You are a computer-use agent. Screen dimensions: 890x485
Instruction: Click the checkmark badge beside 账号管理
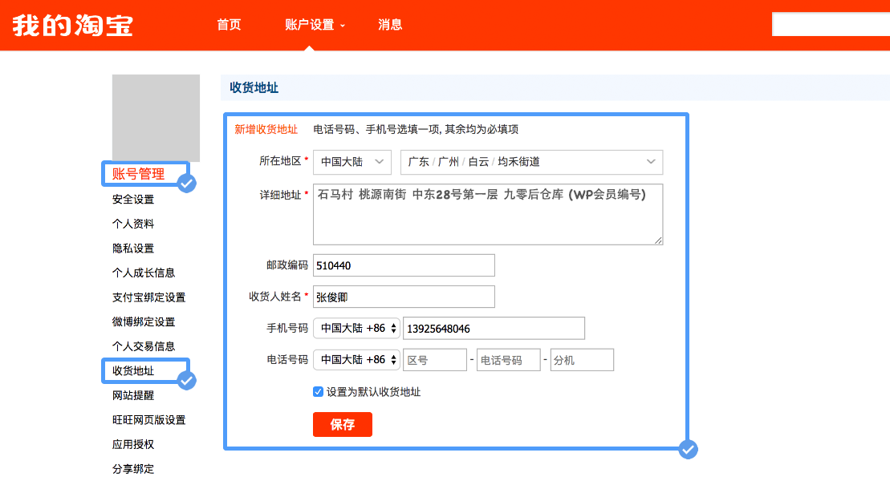[x=187, y=184]
